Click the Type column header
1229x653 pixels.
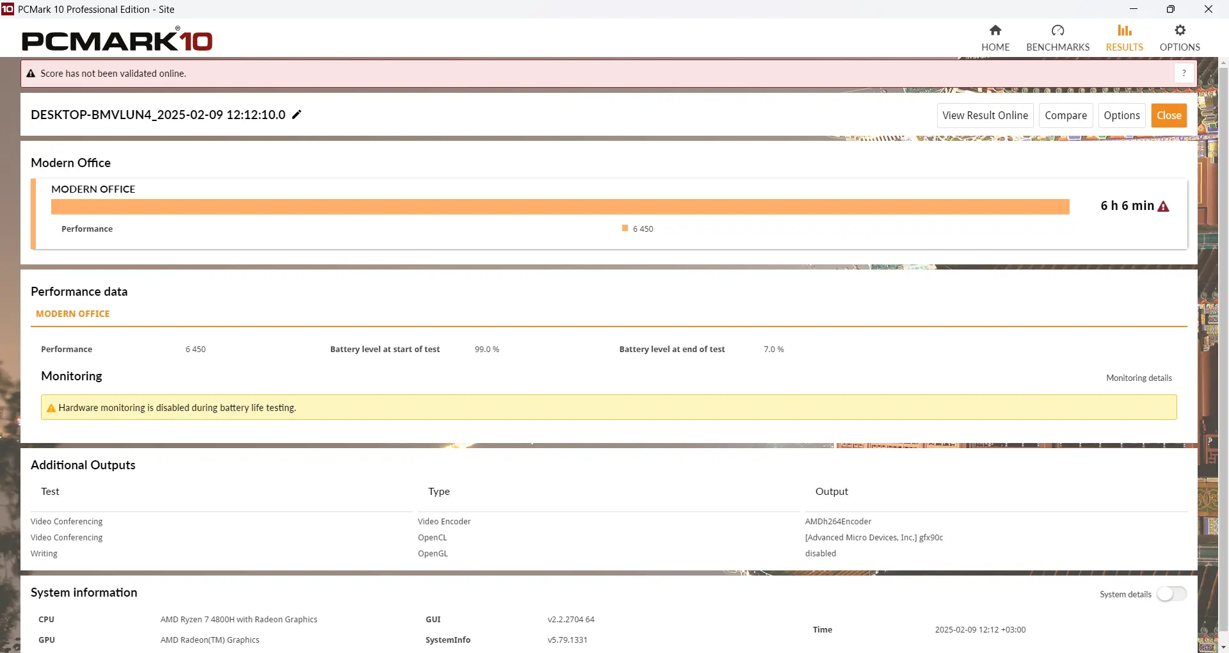coord(439,491)
